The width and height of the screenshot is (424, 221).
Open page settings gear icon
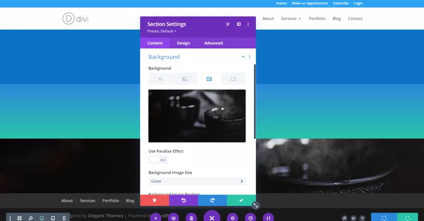coord(233,218)
